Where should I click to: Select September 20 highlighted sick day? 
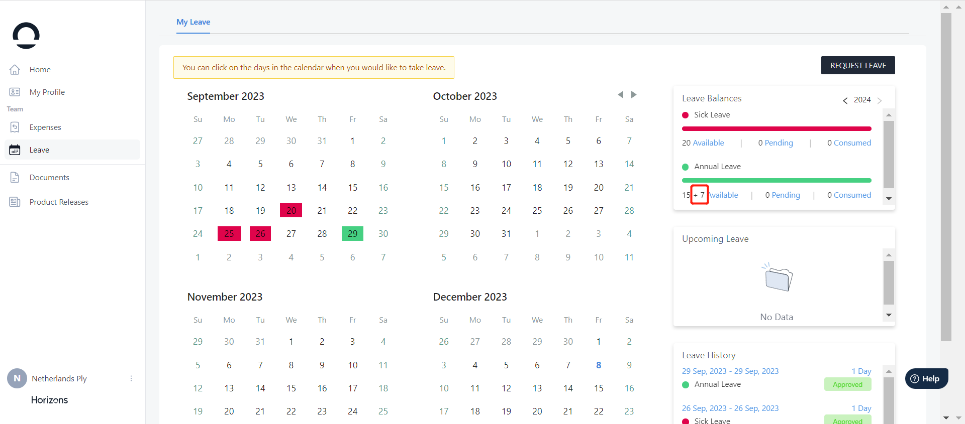(291, 210)
